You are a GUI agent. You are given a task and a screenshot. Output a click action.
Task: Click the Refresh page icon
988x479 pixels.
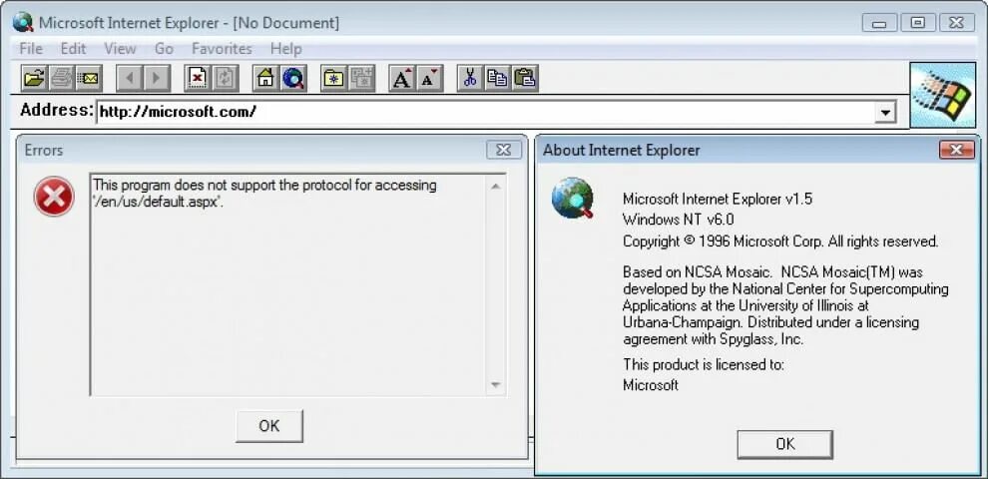pyautogui.click(x=225, y=78)
